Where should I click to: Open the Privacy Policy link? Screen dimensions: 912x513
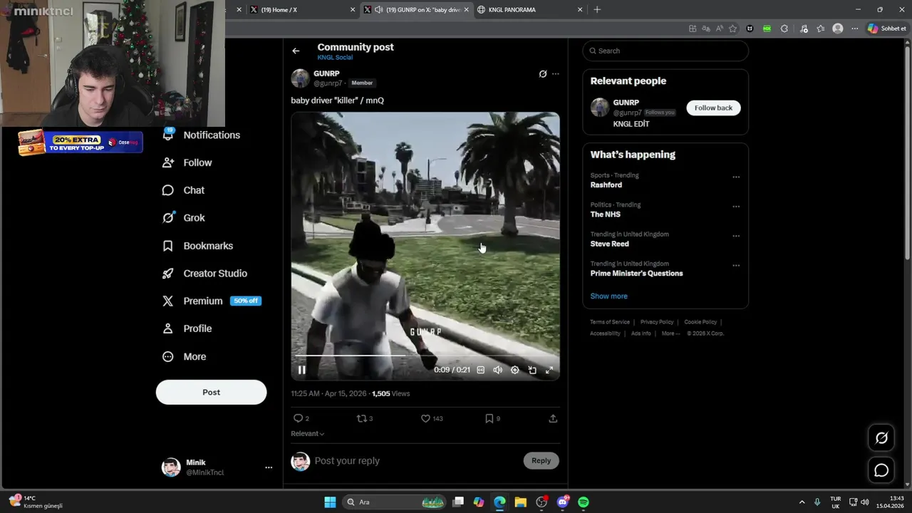(x=657, y=322)
